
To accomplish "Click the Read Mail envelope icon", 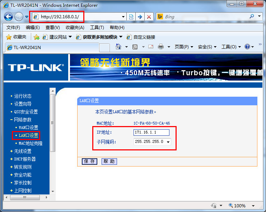I will coord(151,47).
